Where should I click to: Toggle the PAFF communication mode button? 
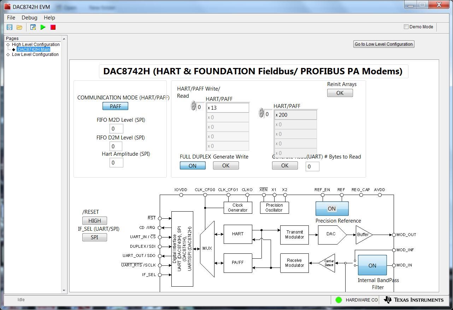(115, 106)
